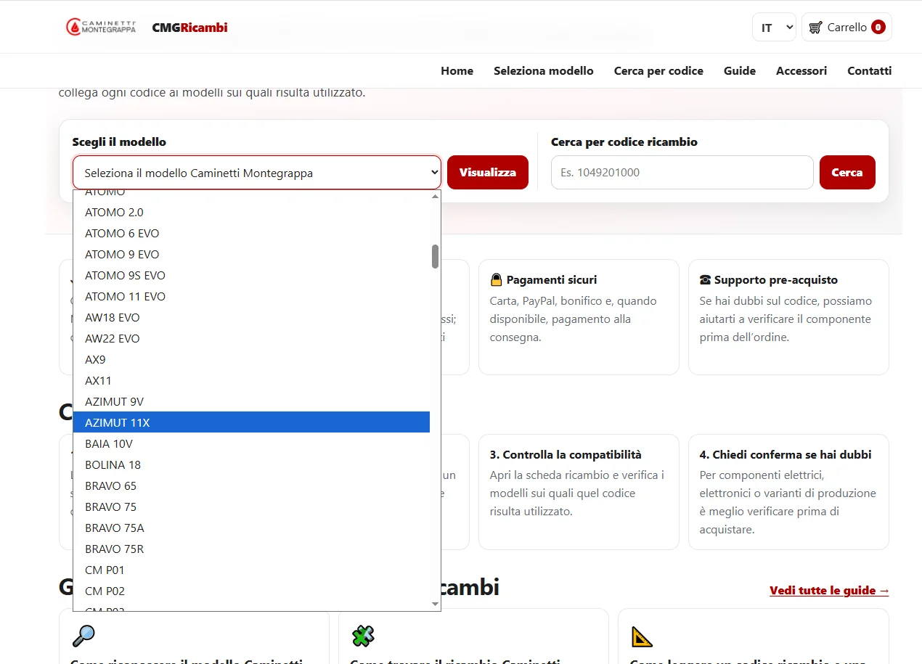This screenshot has height=664, width=922.
Task: Open Cerca per codice menu item
Action: [x=658, y=70]
